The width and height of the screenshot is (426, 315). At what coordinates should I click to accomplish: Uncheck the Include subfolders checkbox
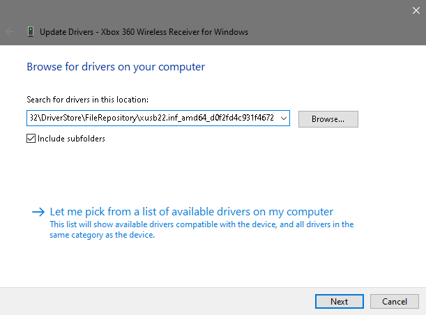pyautogui.click(x=31, y=139)
